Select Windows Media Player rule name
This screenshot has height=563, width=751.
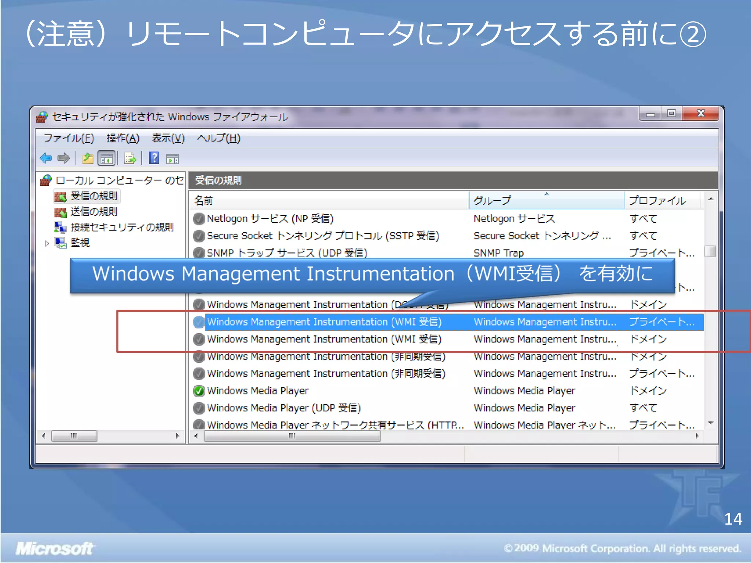click(258, 391)
